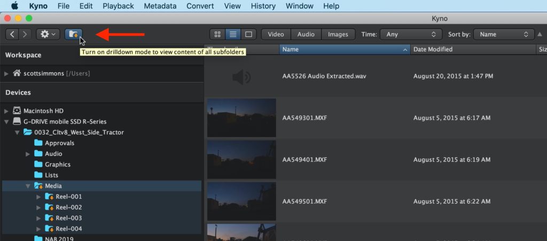
Task: Select 0032_Cltv8_West_Side_Tractor folder icon
Action: 28,132
